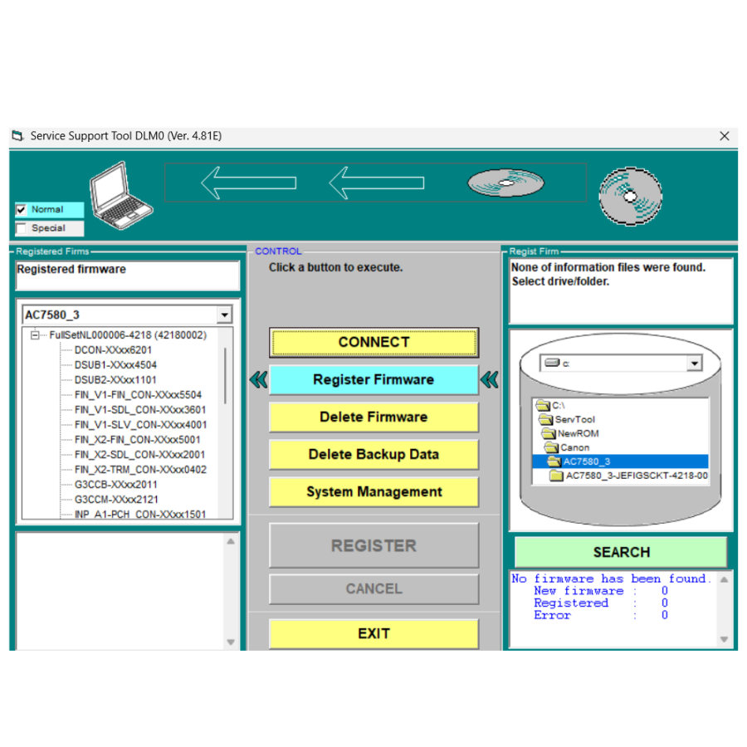Select the Canon folder
The height and width of the screenshot is (747, 747).
(x=567, y=447)
